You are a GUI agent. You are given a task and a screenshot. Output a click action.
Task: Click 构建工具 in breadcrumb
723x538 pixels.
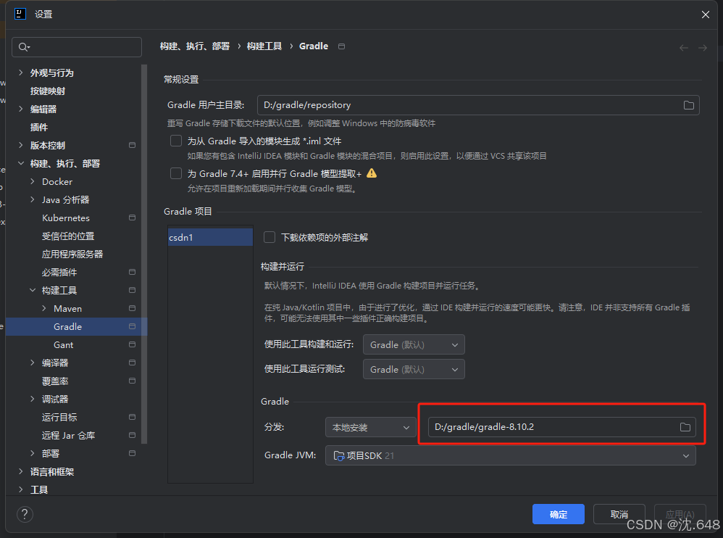point(264,46)
